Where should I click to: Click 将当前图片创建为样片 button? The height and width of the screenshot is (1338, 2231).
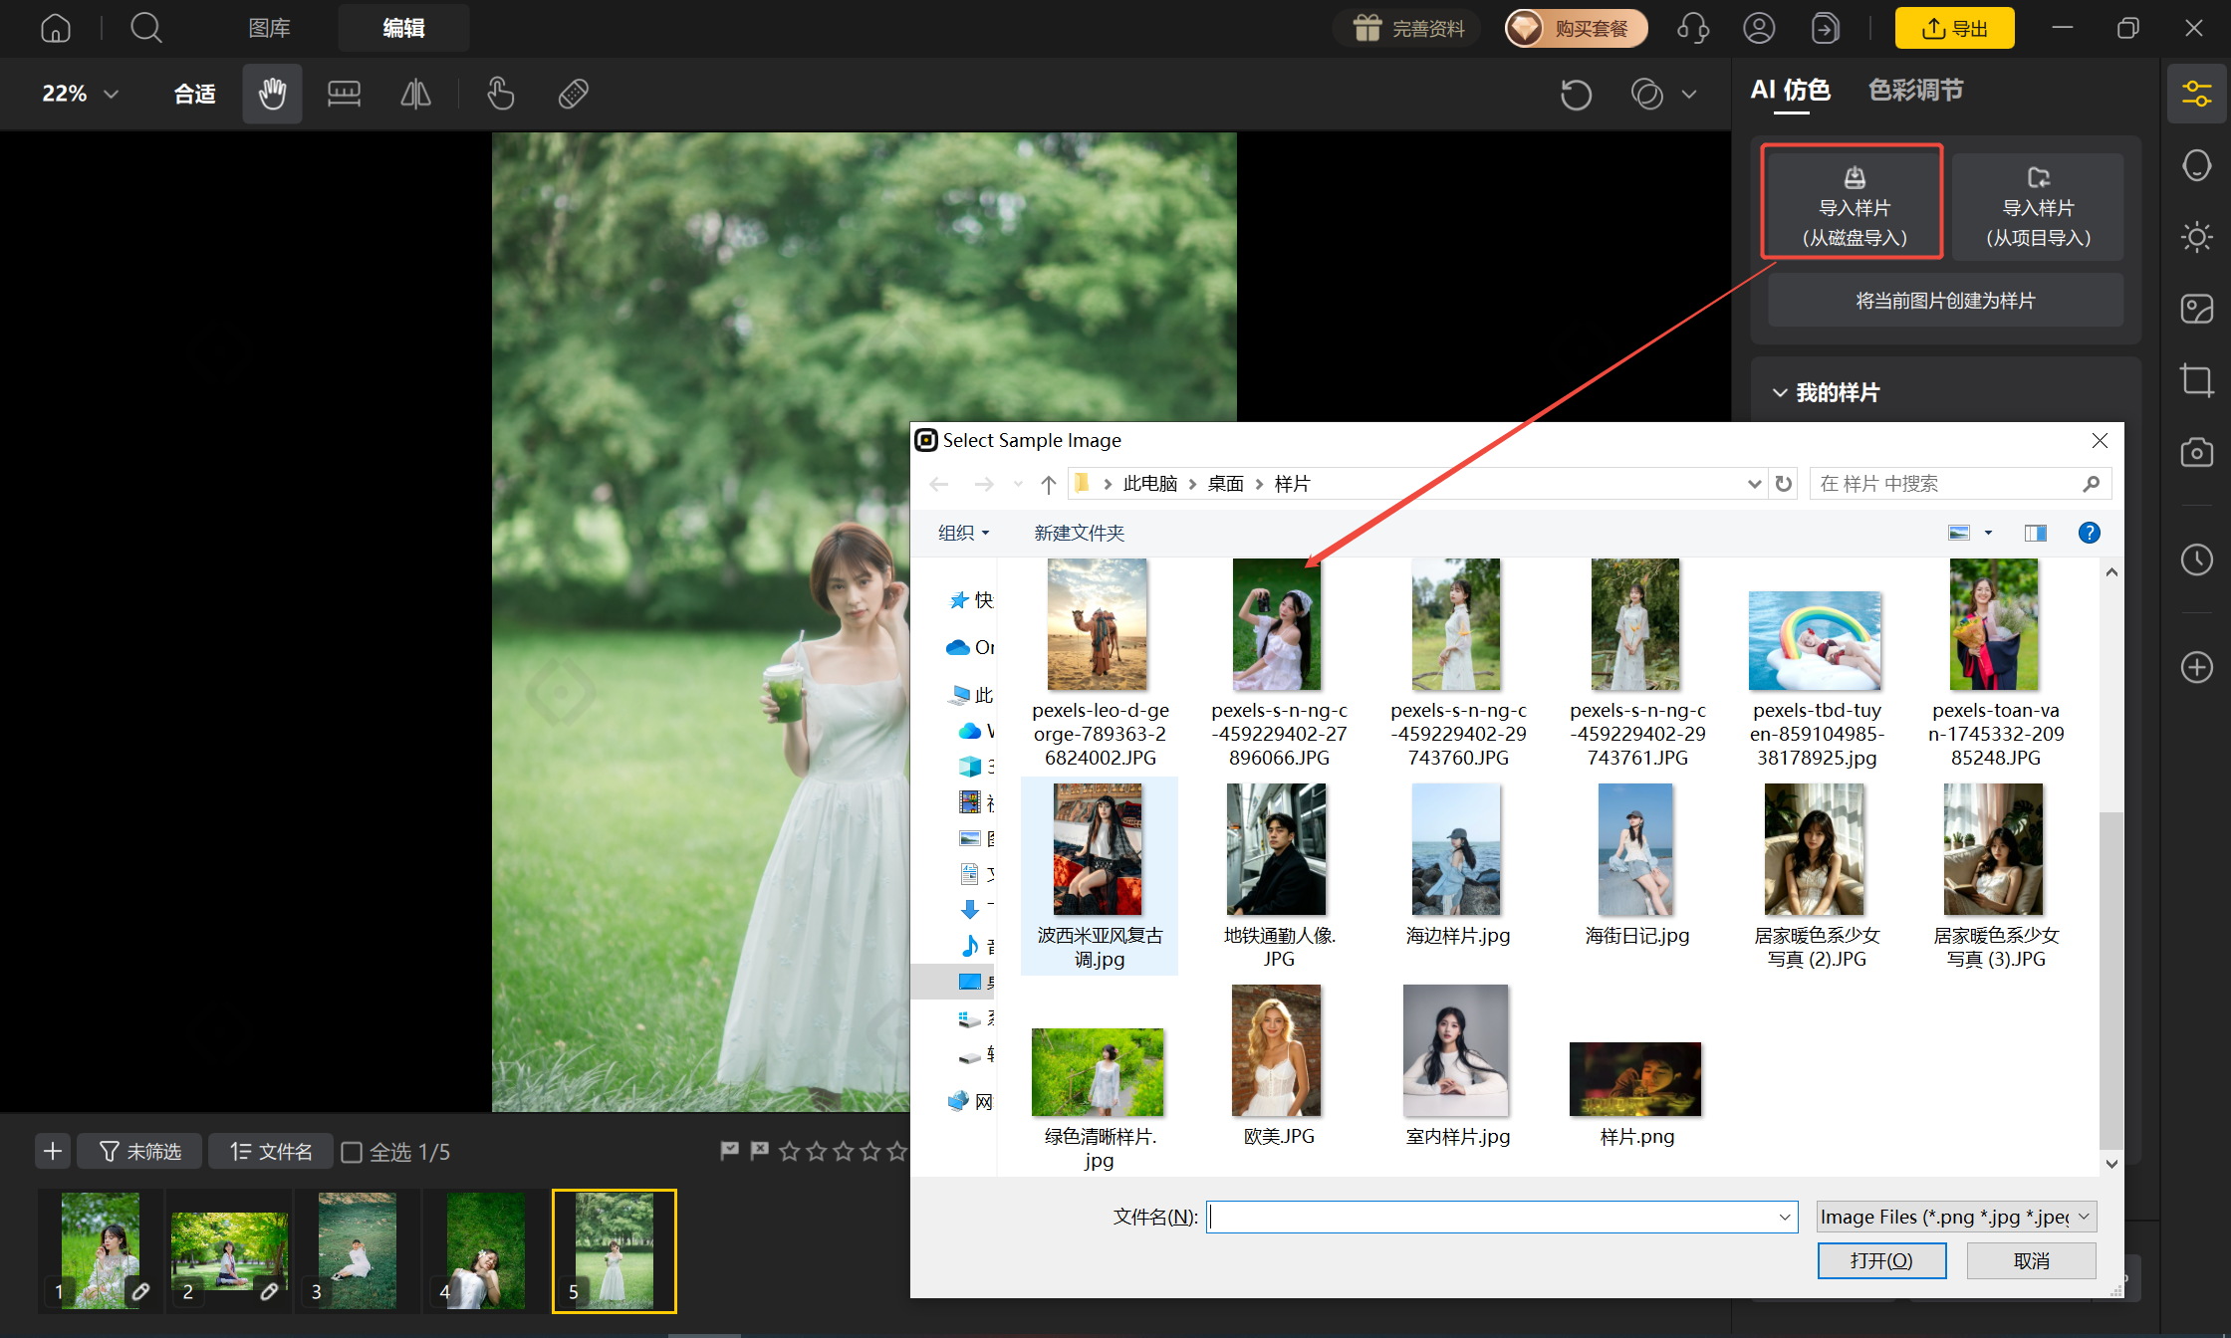1946,301
